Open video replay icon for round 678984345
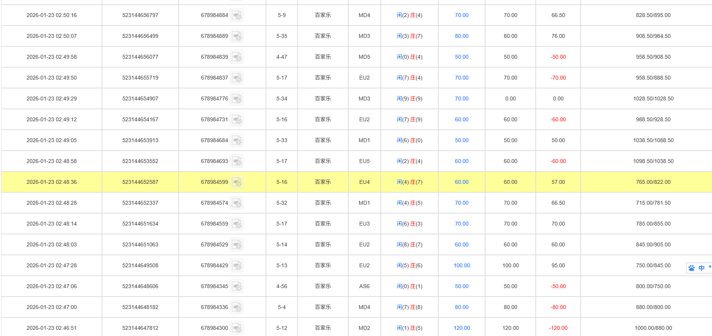The width and height of the screenshot is (712, 336). pos(237,287)
